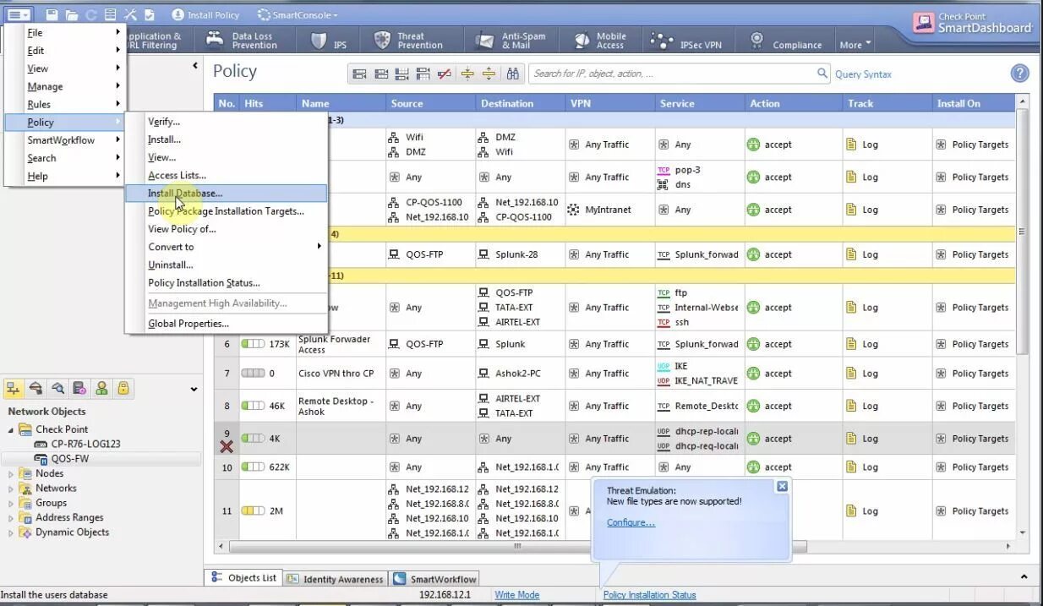Select the VPN Communities padlock icon
The image size is (1043, 606).
coord(123,388)
